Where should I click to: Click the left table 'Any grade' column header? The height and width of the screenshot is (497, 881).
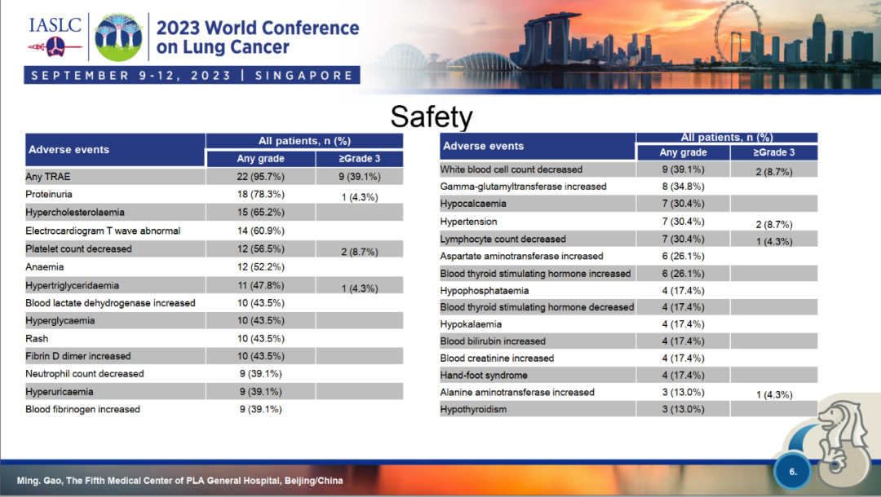[x=260, y=158]
